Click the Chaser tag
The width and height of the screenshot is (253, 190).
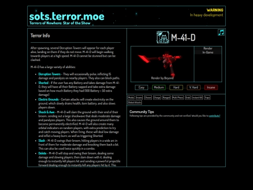148,98
